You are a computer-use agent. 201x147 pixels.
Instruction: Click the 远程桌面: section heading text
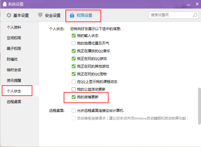(57, 111)
